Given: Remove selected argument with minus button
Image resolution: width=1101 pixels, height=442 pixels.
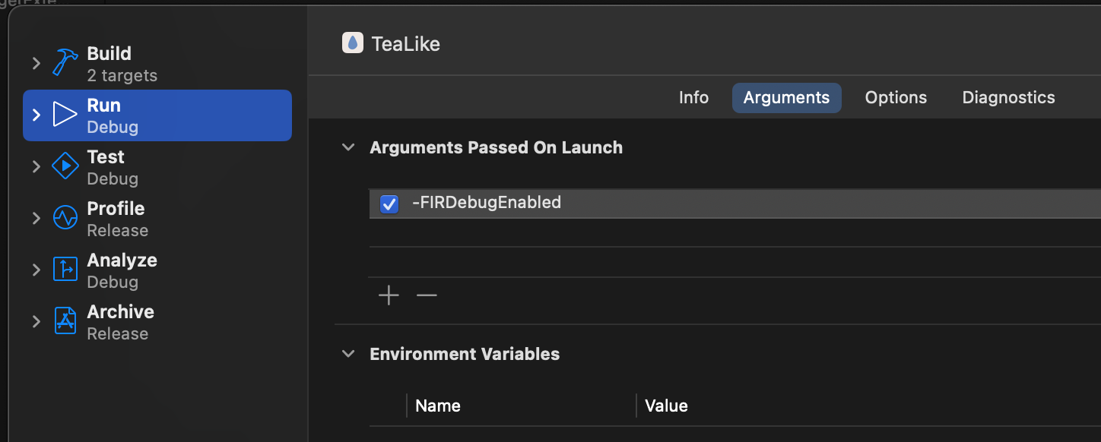Looking at the screenshot, I should [x=427, y=295].
